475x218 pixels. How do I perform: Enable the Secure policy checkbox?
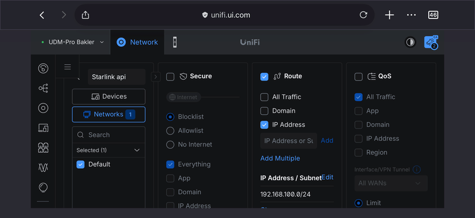click(x=170, y=77)
